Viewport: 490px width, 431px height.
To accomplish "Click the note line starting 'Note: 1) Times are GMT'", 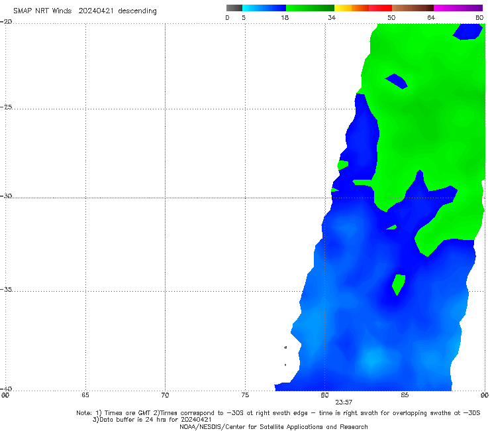I will pos(278,413).
